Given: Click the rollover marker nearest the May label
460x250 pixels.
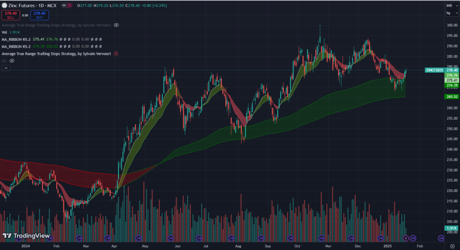Looking at the screenshot, I should [x=138, y=238].
